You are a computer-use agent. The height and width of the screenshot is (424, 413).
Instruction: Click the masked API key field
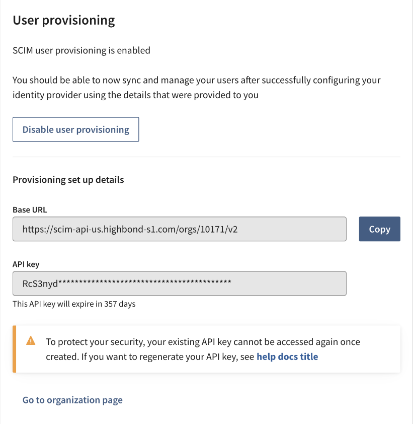tap(179, 283)
